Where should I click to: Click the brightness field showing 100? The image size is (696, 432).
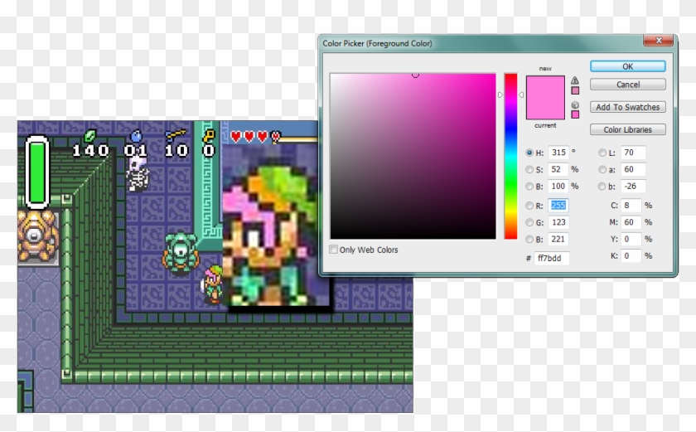click(558, 186)
